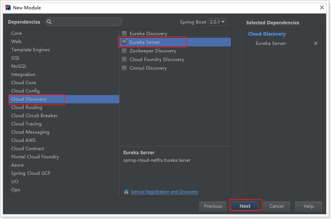This screenshot has width=331, height=219.
Task: Click the spring-cloud-netflix Eureka Server description
Action: [157, 160]
